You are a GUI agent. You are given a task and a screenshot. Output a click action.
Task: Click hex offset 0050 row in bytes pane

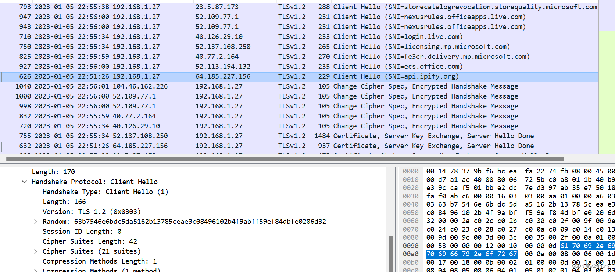tap(411, 213)
